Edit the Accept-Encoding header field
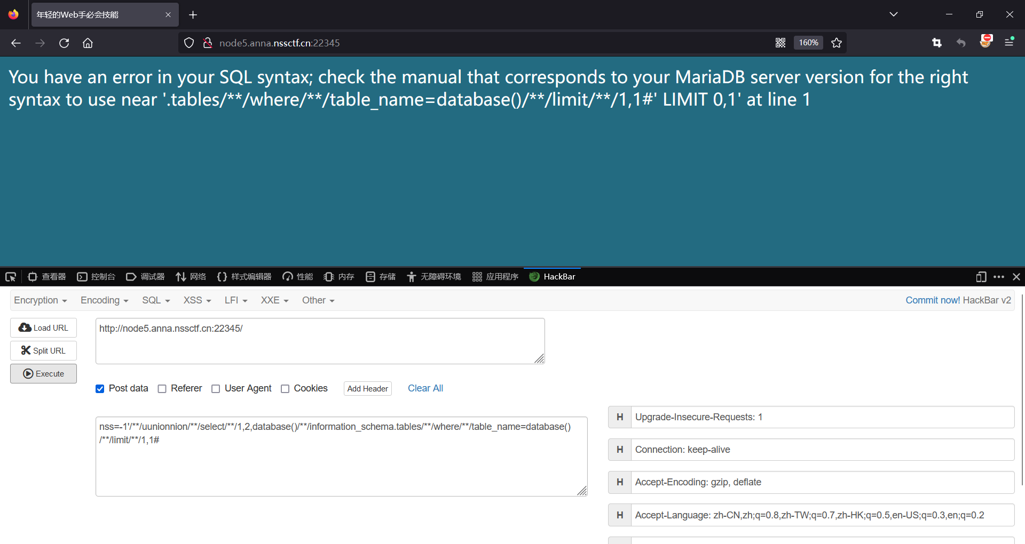The height and width of the screenshot is (544, 1025). tap(823, 482)
